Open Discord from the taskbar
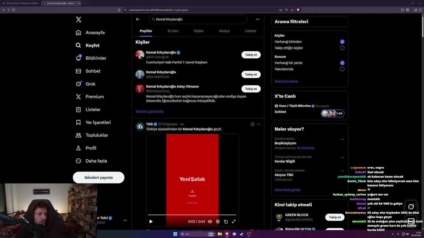The height and width of the screenshot is (238, 424). [235, 234]
